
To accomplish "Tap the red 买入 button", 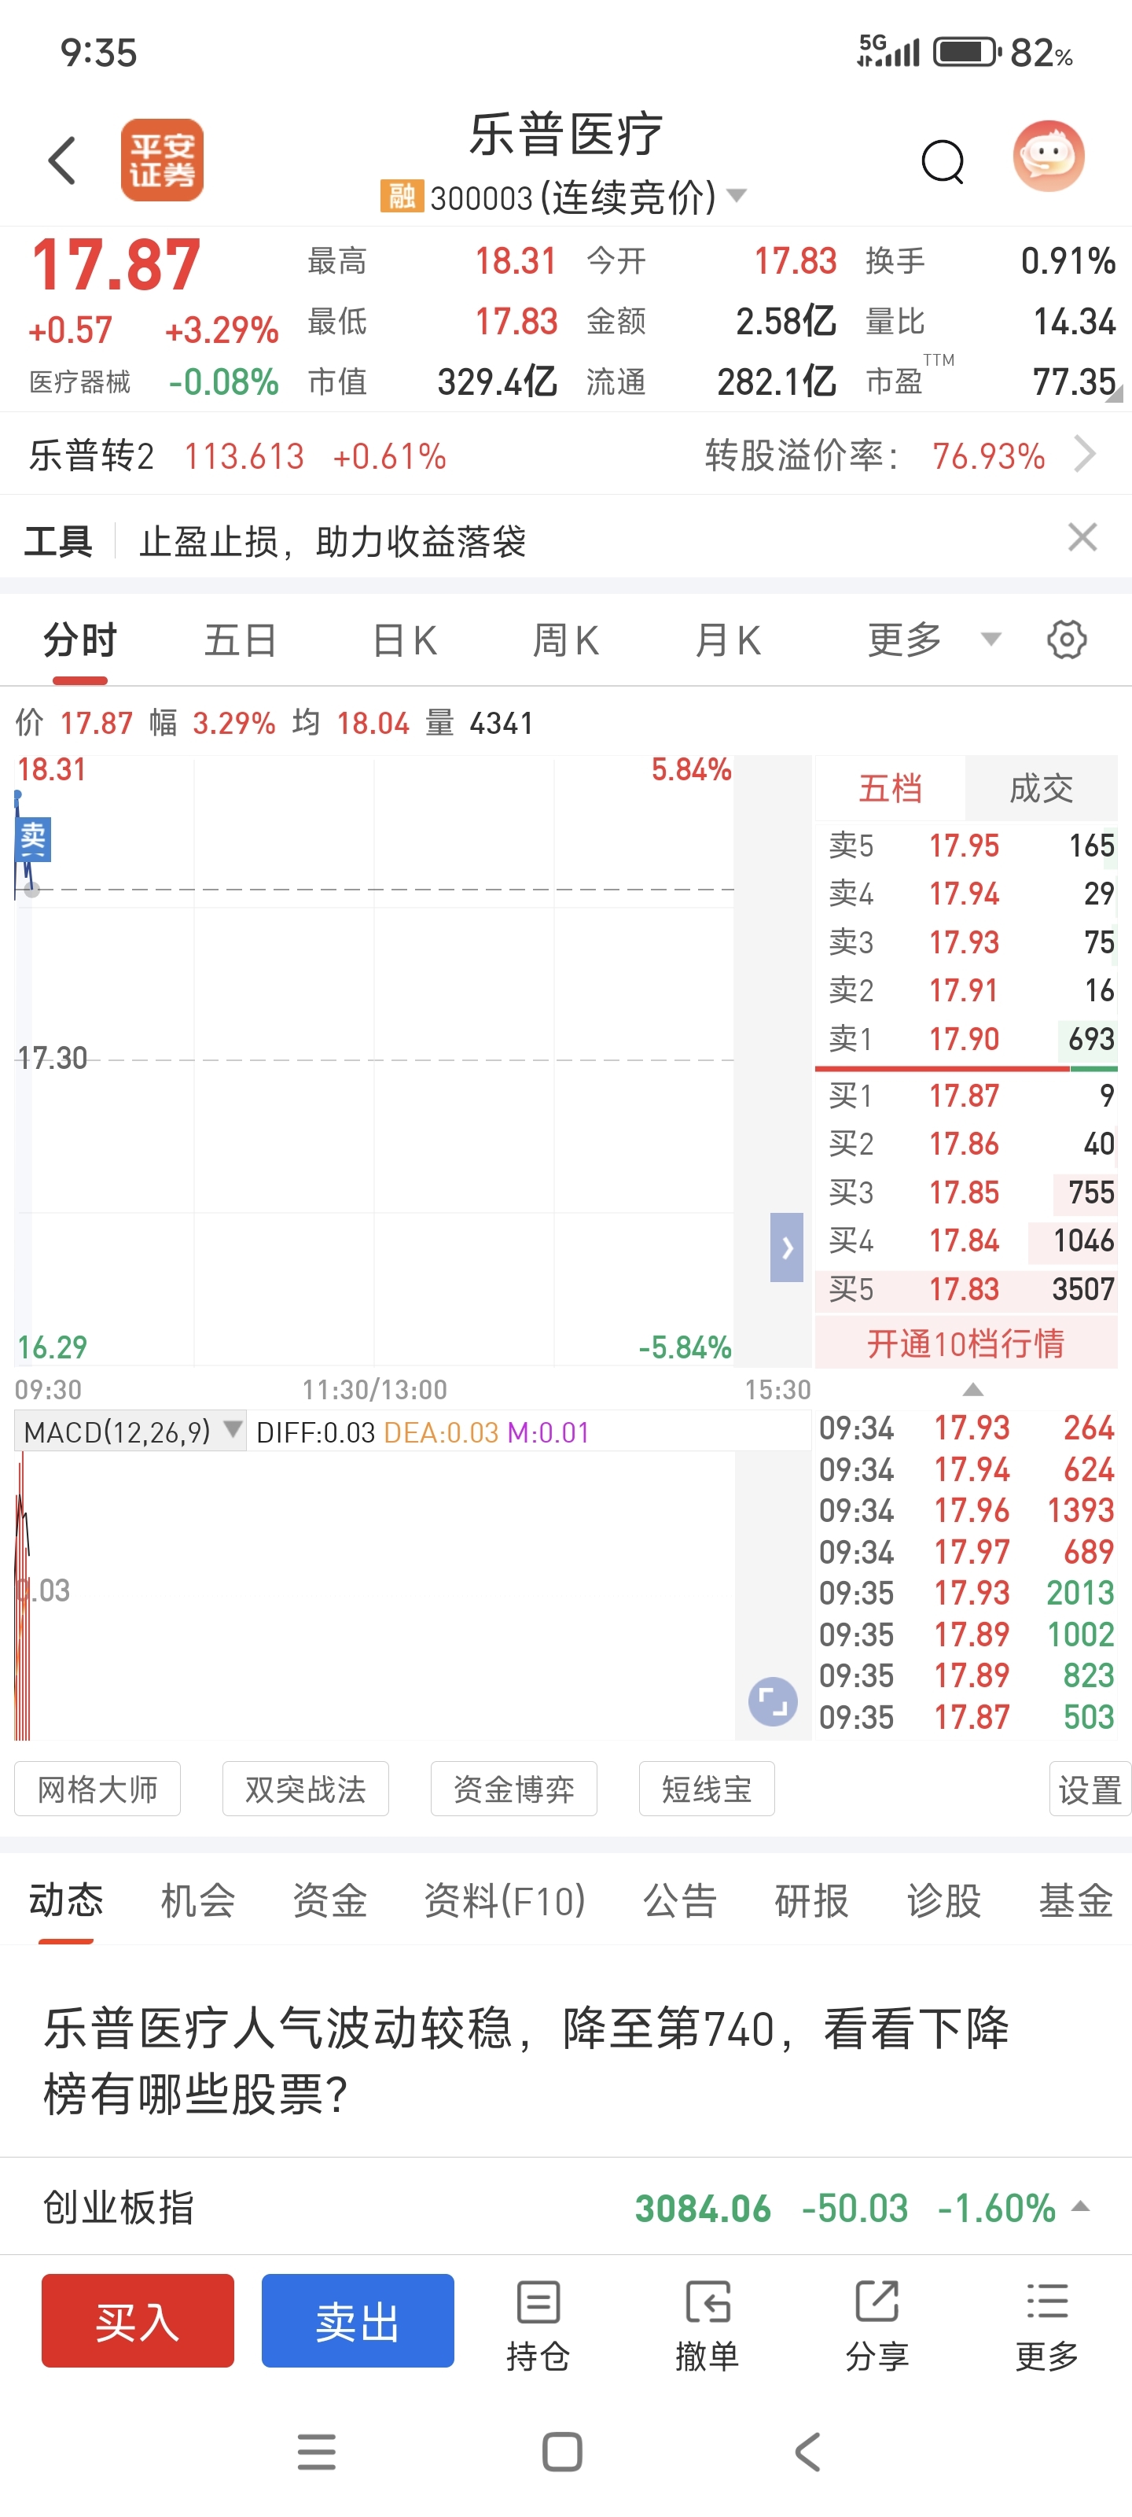I will (138, 2320).
